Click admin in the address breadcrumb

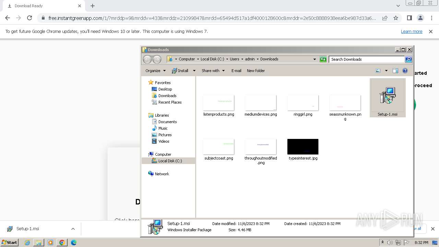(x=250, y=59)
